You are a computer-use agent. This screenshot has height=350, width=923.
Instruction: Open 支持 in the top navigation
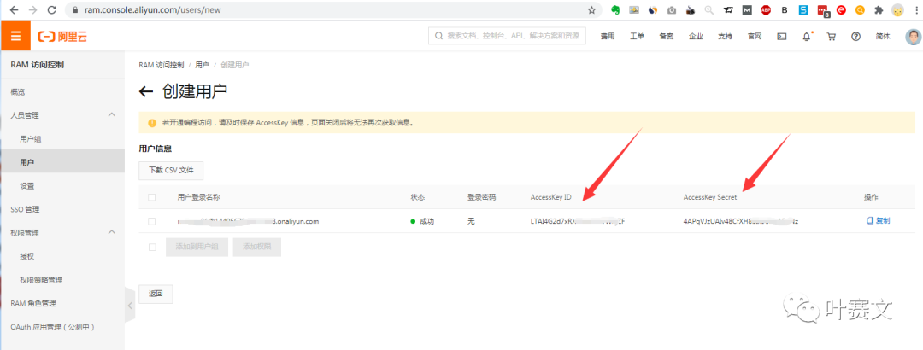point(726,37)
